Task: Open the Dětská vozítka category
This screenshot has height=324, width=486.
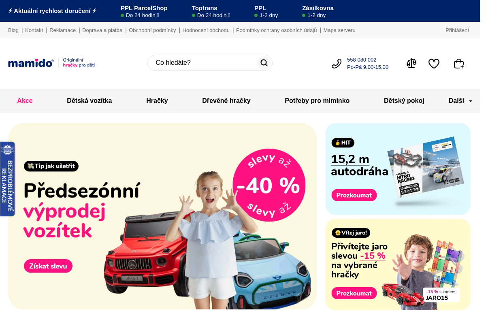Action: coord(90,101)
